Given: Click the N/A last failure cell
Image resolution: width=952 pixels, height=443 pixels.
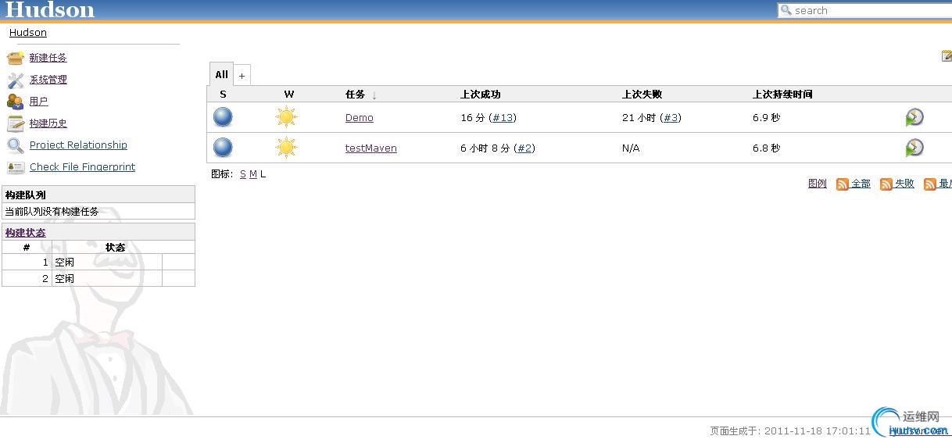Looking at the screenshot, I should pyautogui.click(x=631, y=148).
